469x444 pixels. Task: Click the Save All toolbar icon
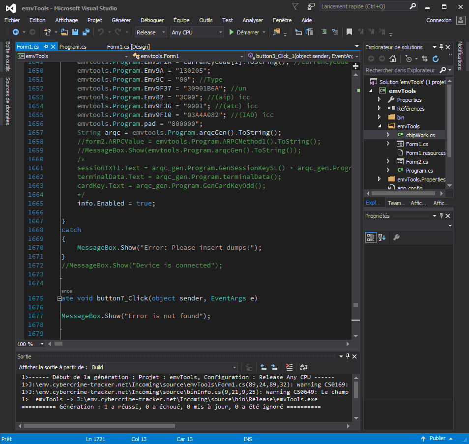click(86, 32)
